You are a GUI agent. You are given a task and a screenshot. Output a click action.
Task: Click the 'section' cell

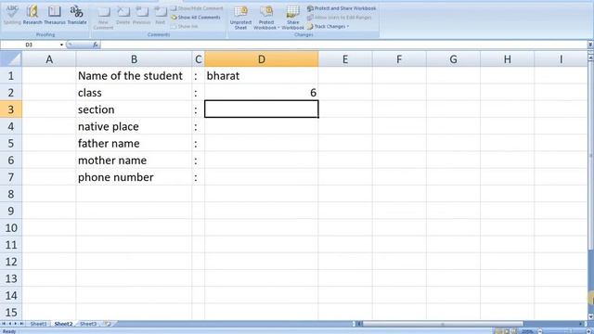(x=134, y=109)
